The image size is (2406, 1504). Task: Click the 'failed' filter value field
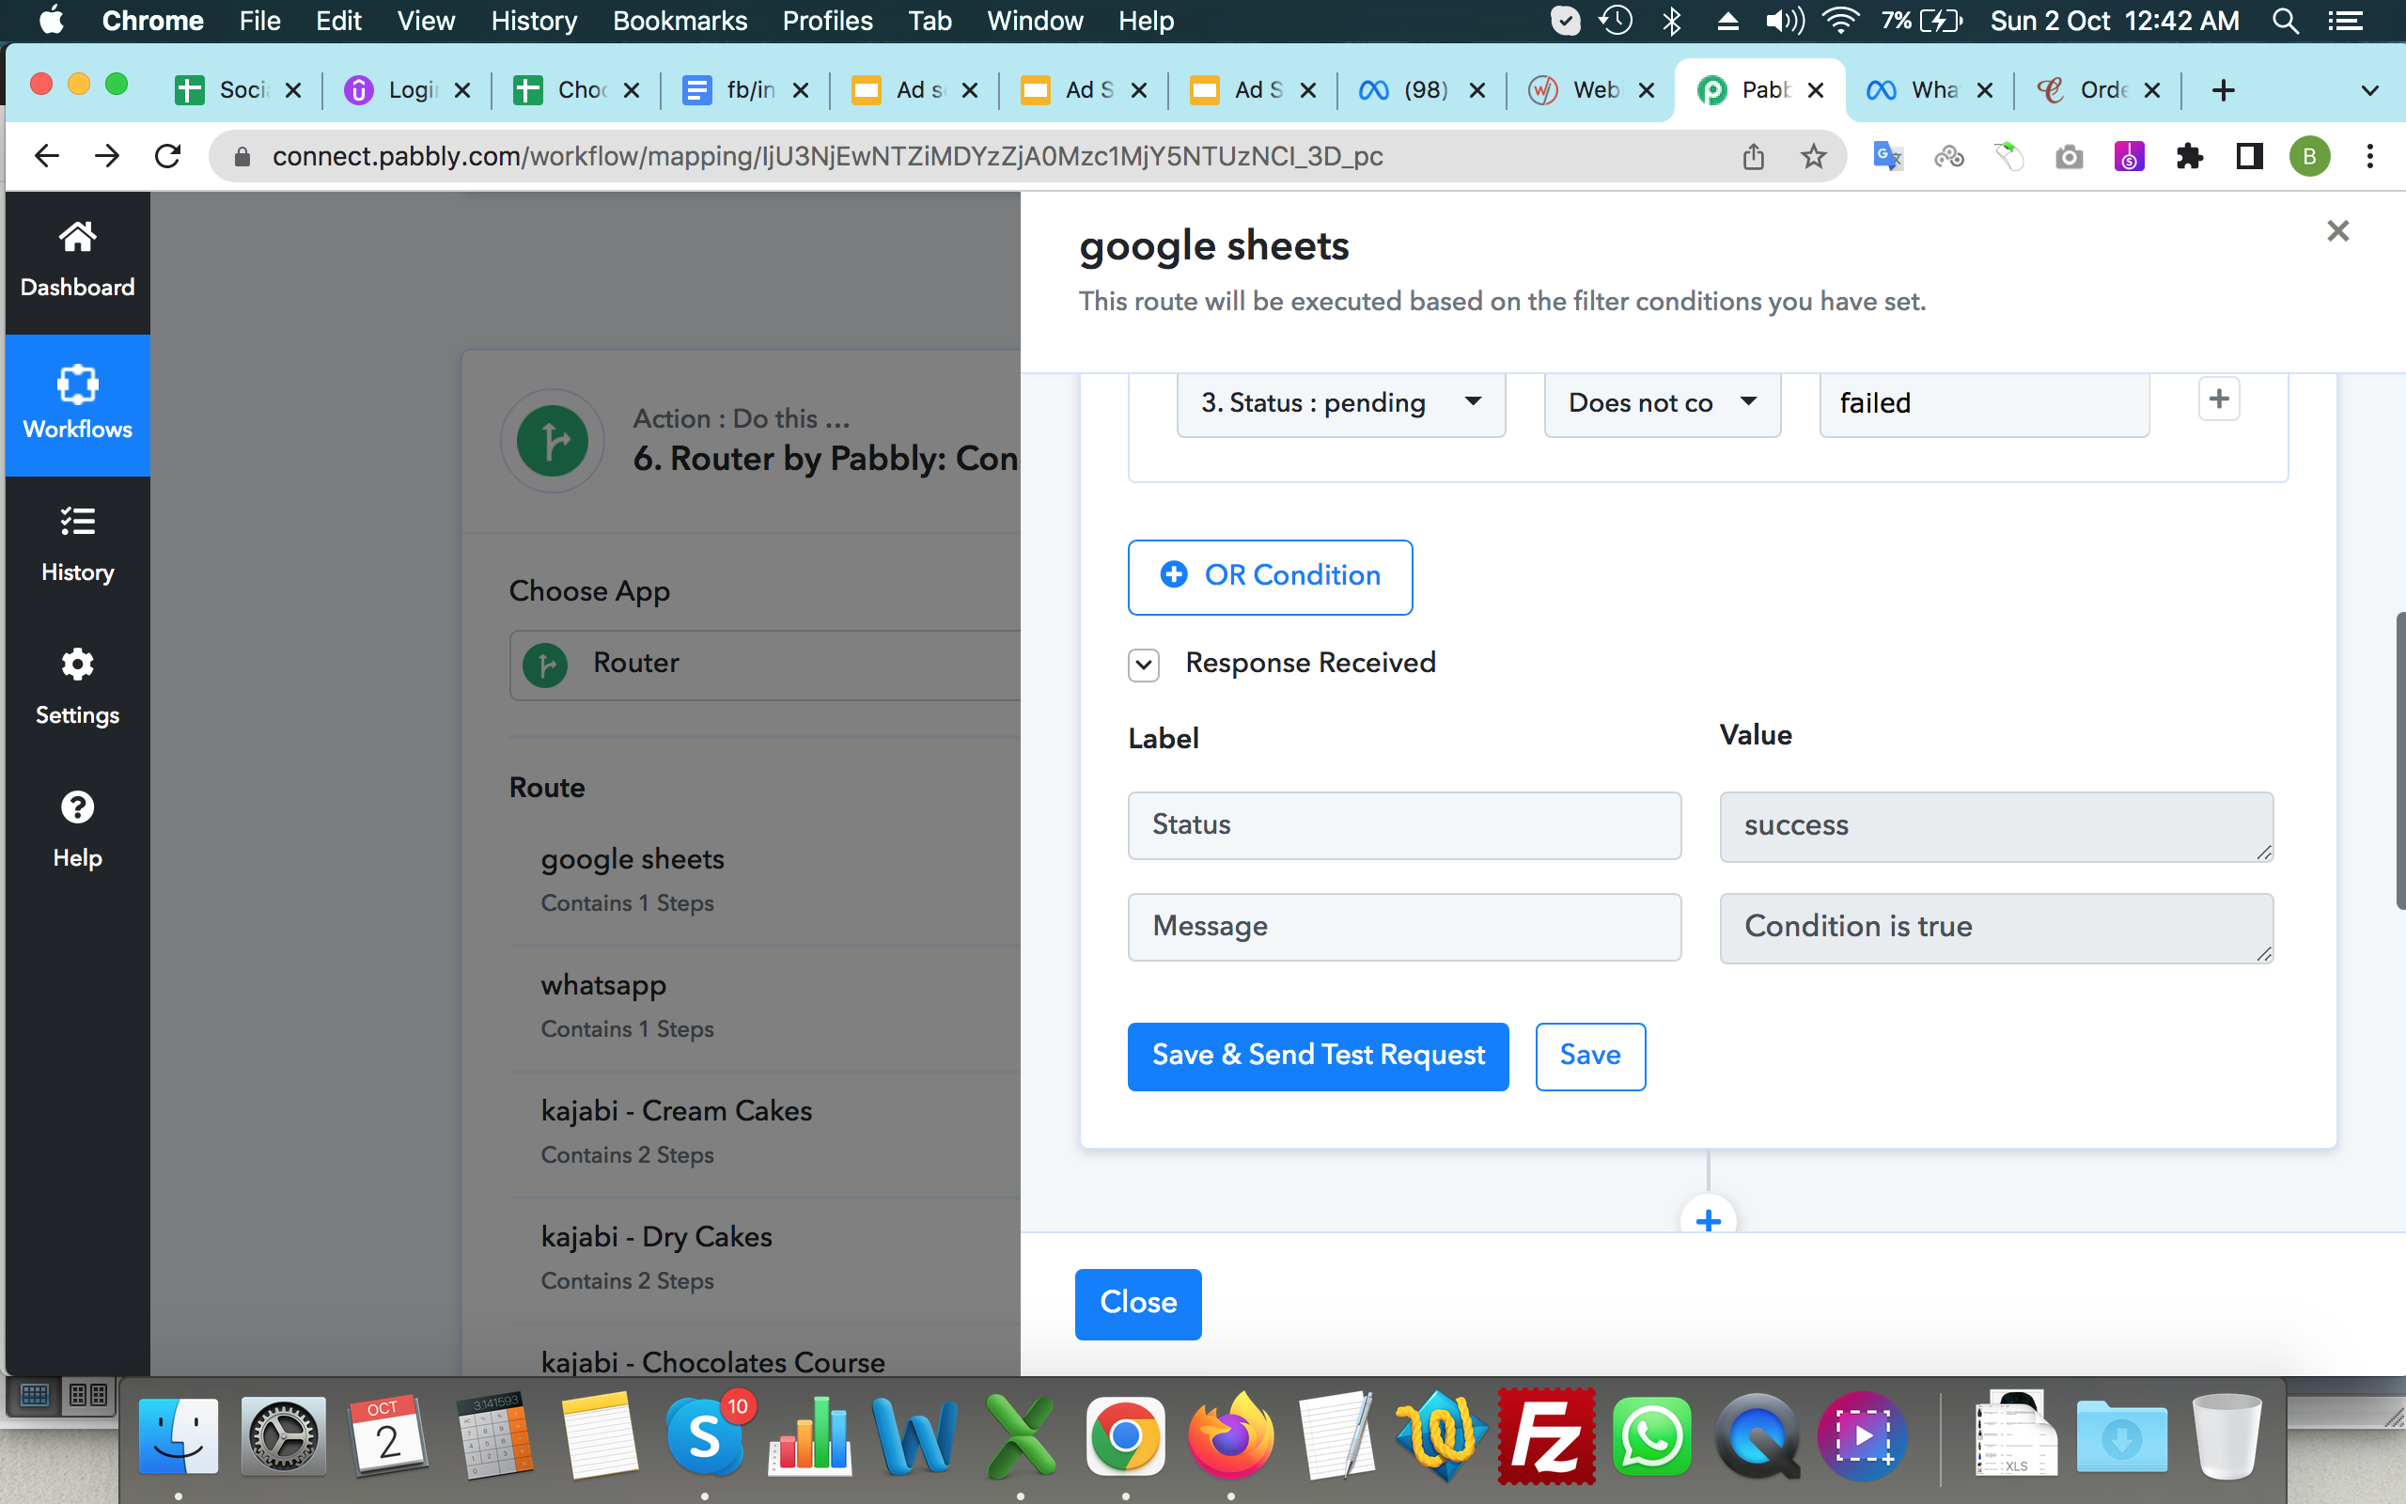(x=1983, y=403)
